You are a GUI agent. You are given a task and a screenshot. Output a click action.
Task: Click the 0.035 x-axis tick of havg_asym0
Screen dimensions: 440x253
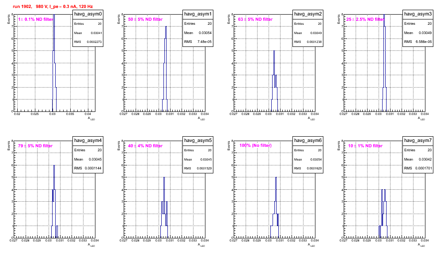click(x=70, y=114)
